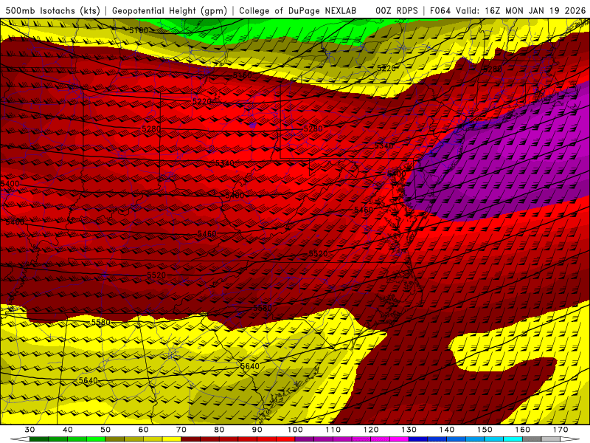590x443 pixels.
Task: Click the 130 knot color bar label
Action: point(409,430)
